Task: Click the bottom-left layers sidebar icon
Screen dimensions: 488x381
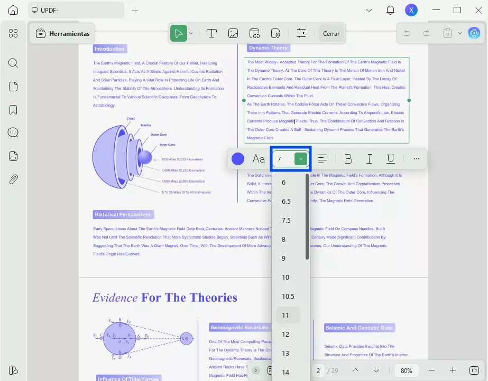Action: coord(13,370)
